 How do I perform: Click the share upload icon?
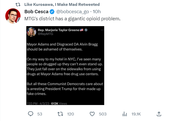coord(159,114)
